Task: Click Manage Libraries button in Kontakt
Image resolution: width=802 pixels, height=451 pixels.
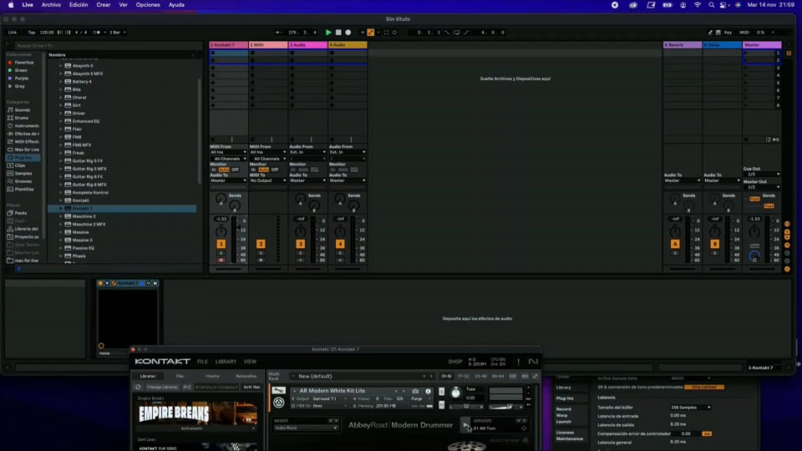Action: click(163, 387)
